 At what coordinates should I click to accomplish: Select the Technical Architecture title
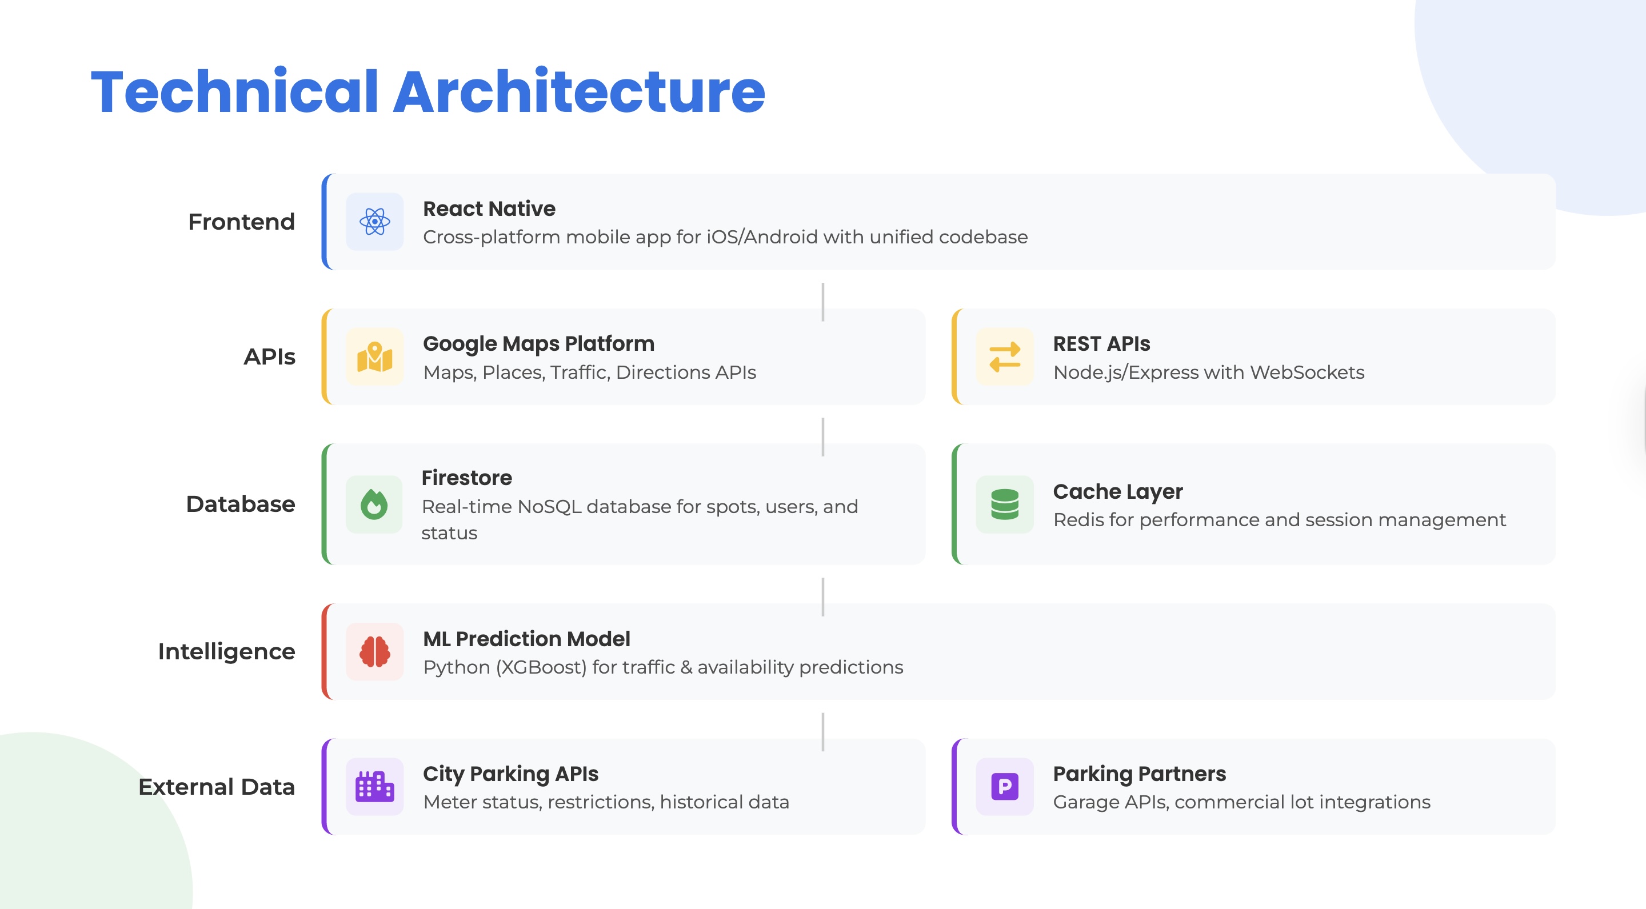point(428,92)
